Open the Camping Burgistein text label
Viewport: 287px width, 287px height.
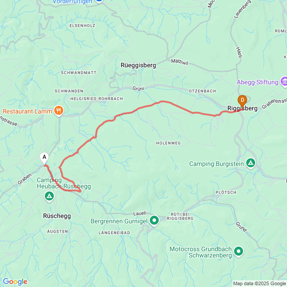(217, 164)
